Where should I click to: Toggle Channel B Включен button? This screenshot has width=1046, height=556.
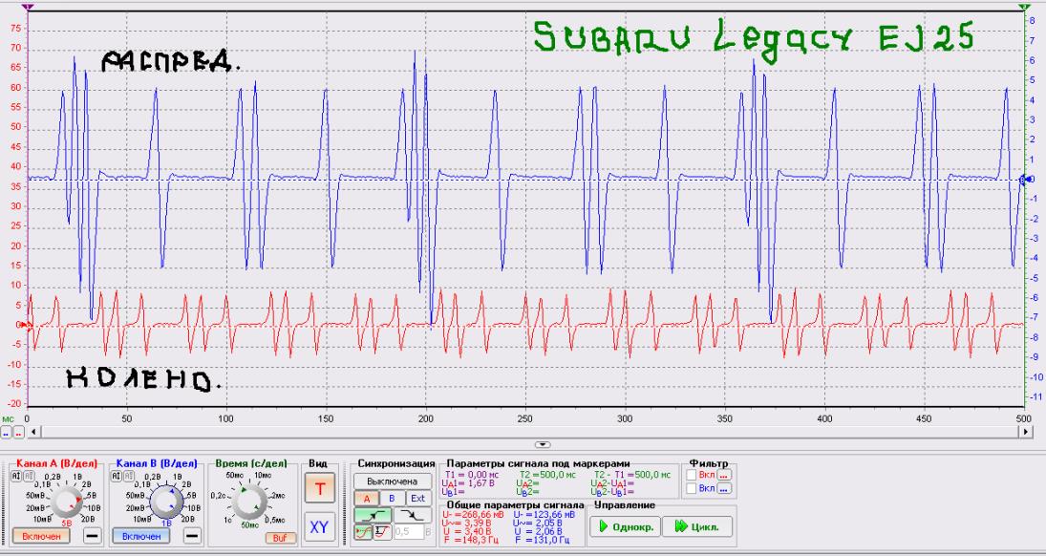[143, 537]
